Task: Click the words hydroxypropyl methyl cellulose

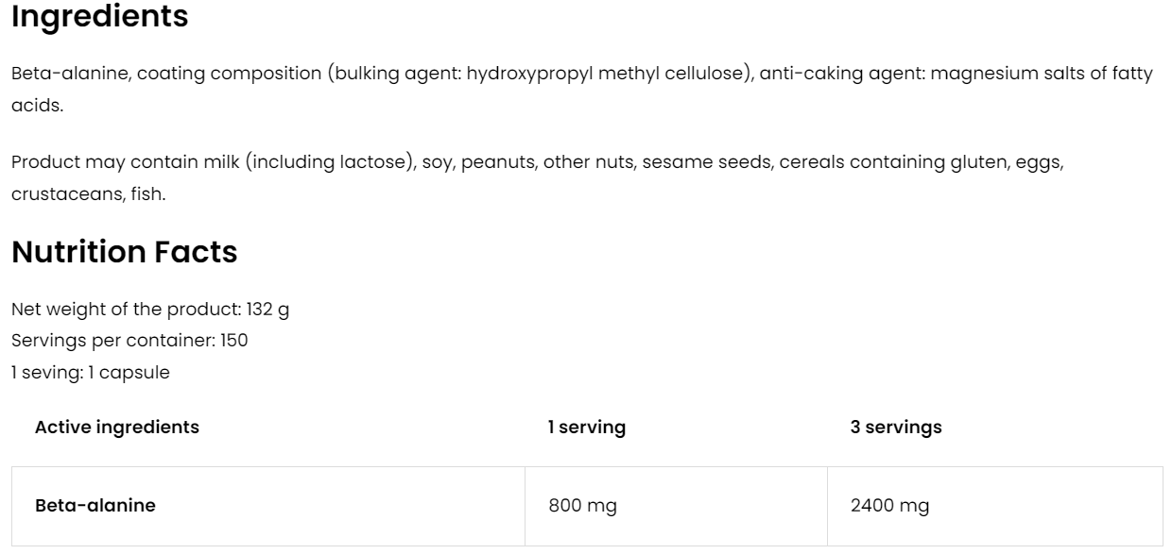Action: [600, 74]
